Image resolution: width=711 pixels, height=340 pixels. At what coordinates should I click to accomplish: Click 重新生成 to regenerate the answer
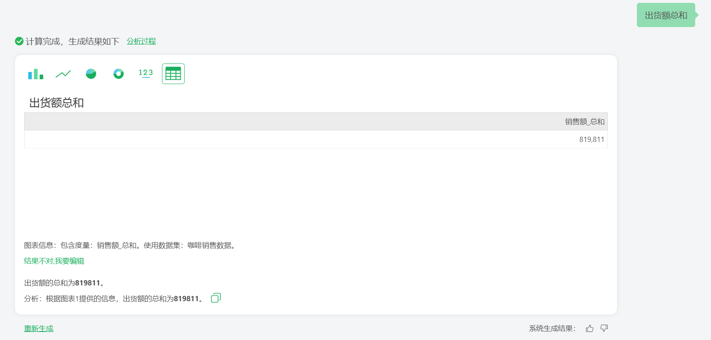click(x=38, y=329)
